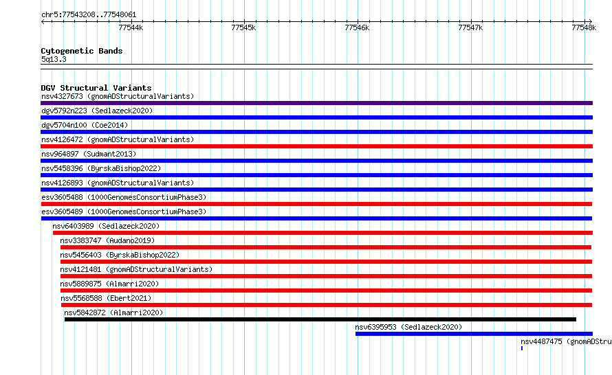Click the red bar under nsv5456403
612x375 pixels.
(327, 262)
